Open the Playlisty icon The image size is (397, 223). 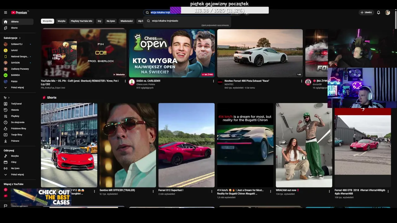click(6, 116)
